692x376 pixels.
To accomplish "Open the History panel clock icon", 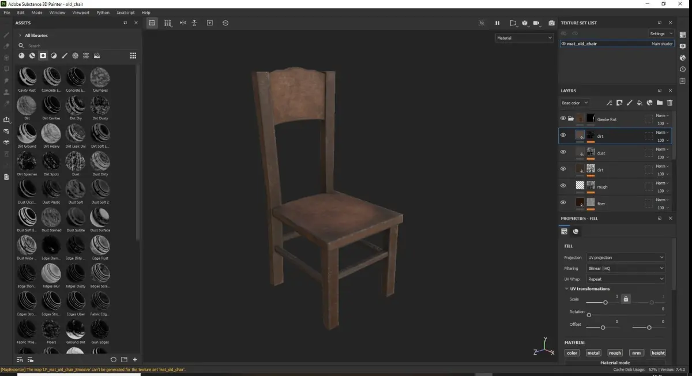I will [683, 69].
